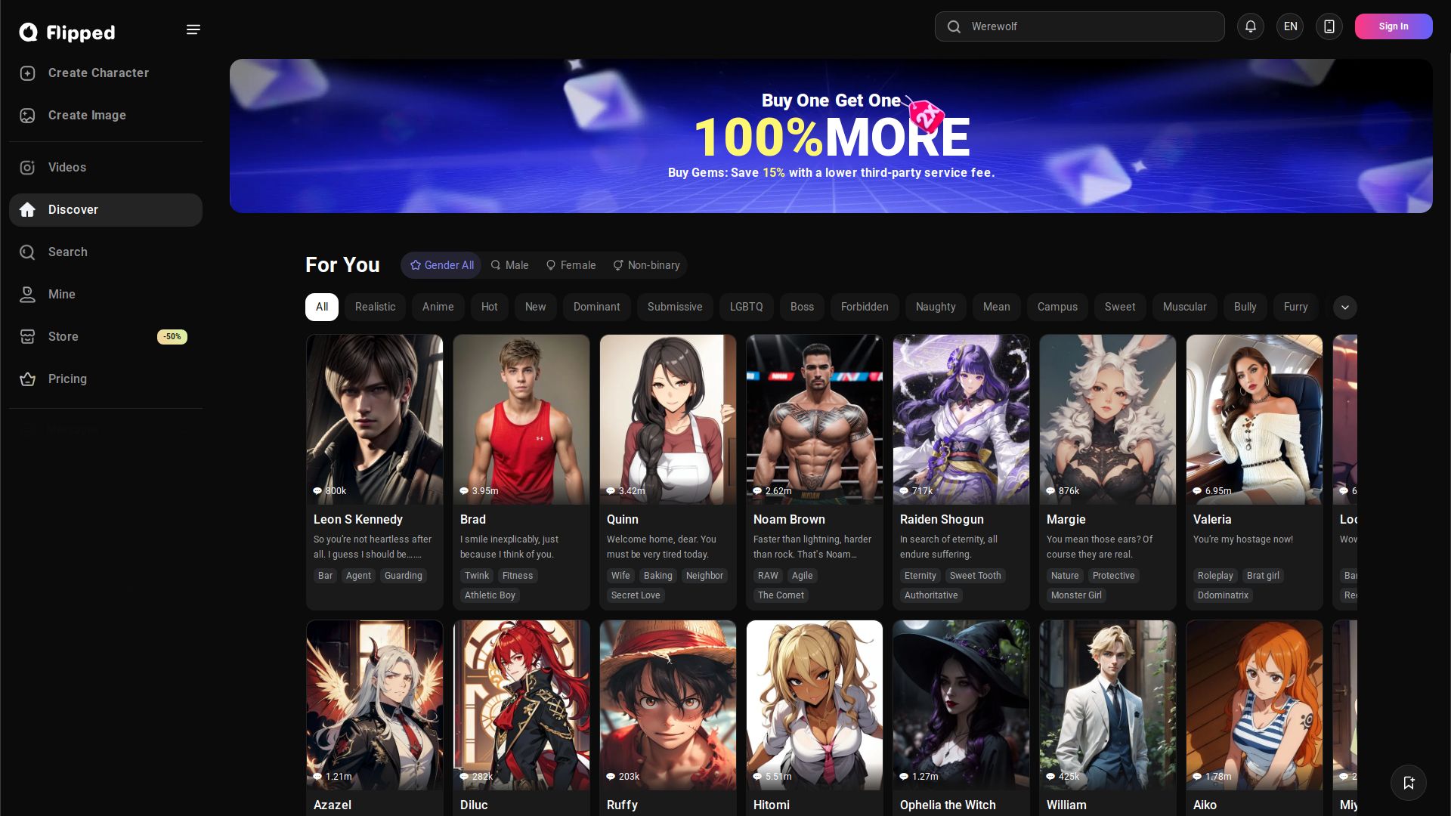1451x816 pixels.
Task: Click the chat count icon on Brad card
Action: pos(464,491)
